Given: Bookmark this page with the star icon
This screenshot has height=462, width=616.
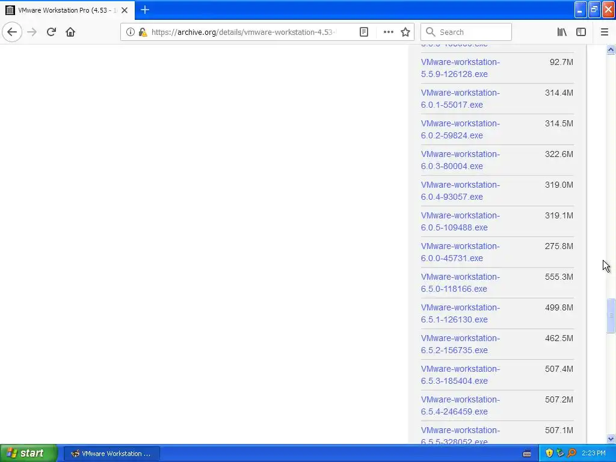Looking at the screenshot, I should pyautogui.click(x=405, y=32).
